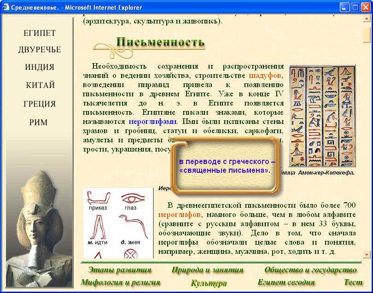Click the blue иероглифами link
Viewport: 373px width, 293px height.
152,122
